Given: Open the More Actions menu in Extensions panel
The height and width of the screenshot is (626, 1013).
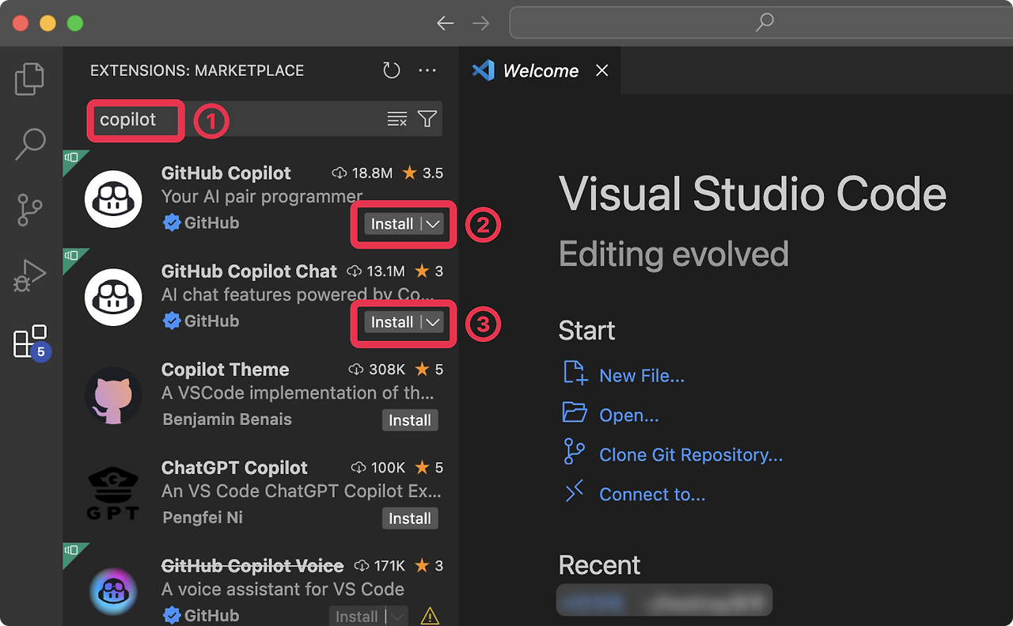Looking at the screenshot, I should [427, 70].
